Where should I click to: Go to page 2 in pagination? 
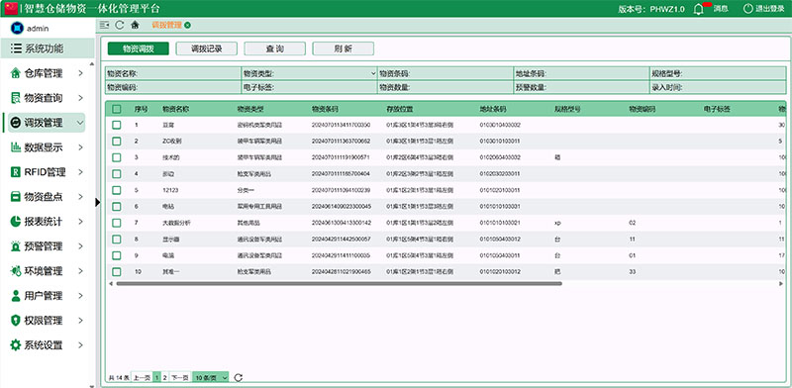(164, 377)
